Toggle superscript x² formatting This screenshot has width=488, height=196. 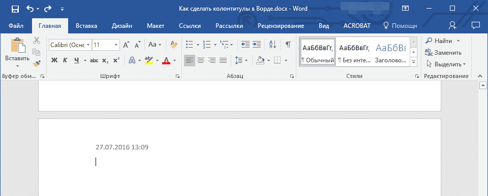click(x=116, y=60)
